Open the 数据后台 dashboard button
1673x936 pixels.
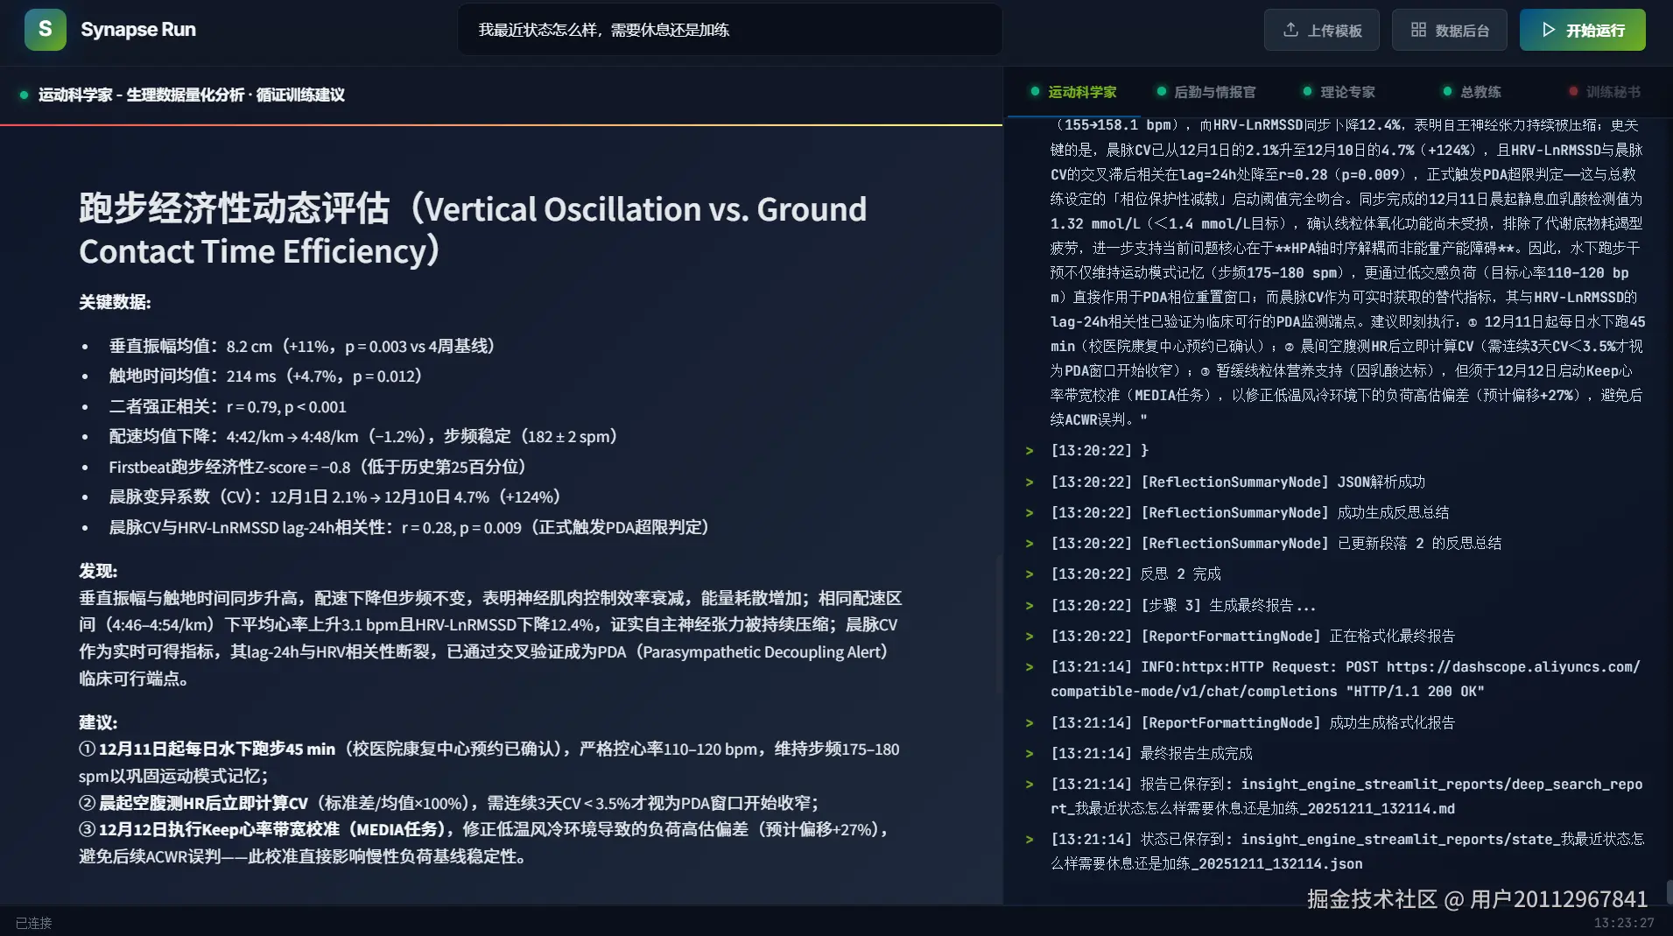pyautogui.click(x=1450, y=30)
